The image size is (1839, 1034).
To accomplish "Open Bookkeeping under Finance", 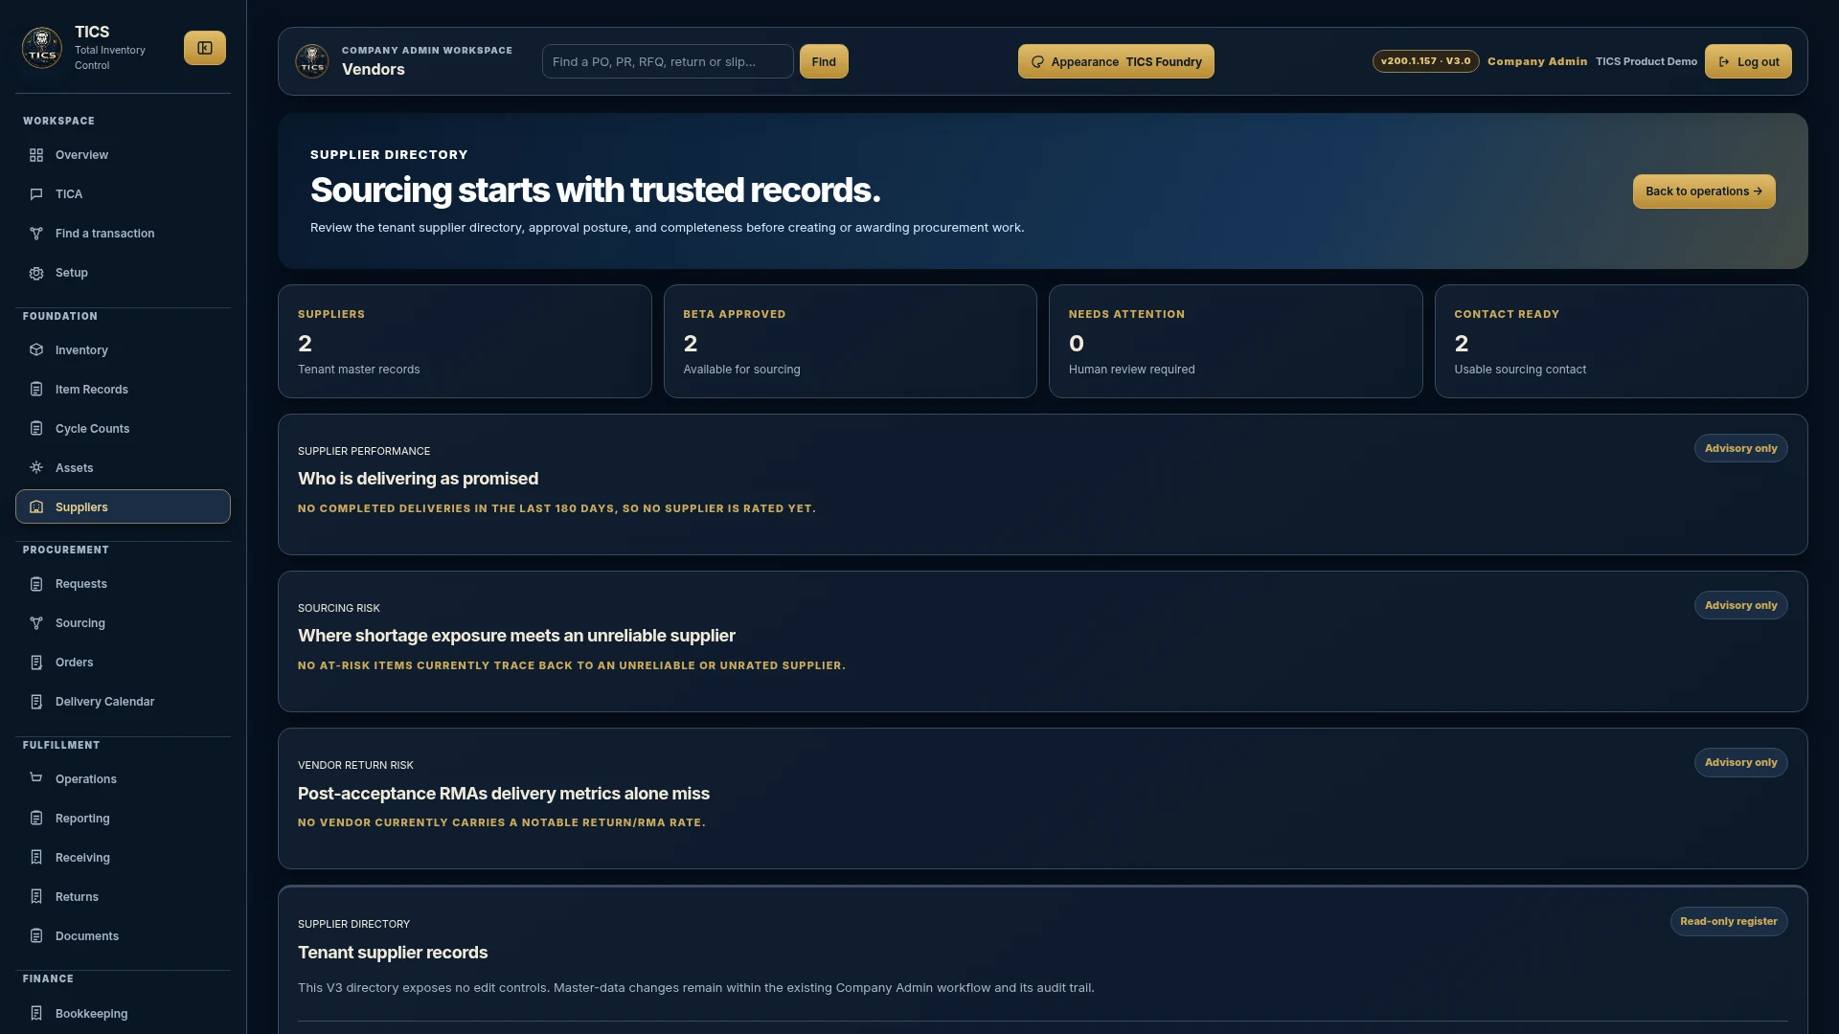I will (123, 1014).
